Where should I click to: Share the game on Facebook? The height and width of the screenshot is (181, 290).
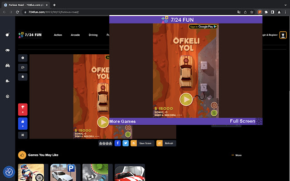118,143
